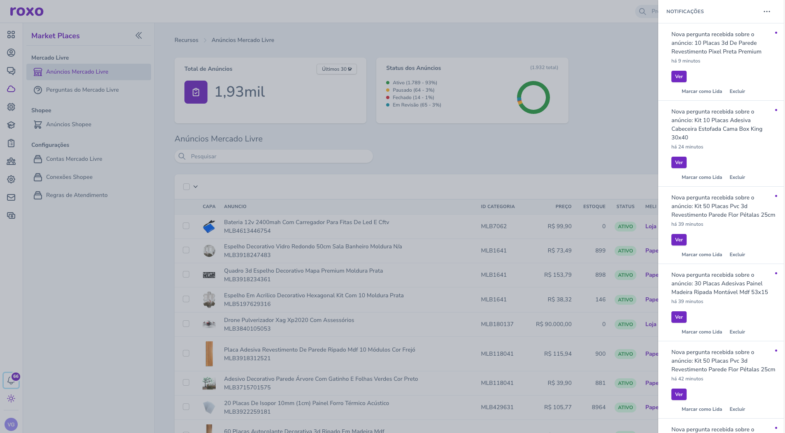The image size is (785, 433).
Task: Open Perguntas do Mercado Livre menu item
Action: coord(89,90)
